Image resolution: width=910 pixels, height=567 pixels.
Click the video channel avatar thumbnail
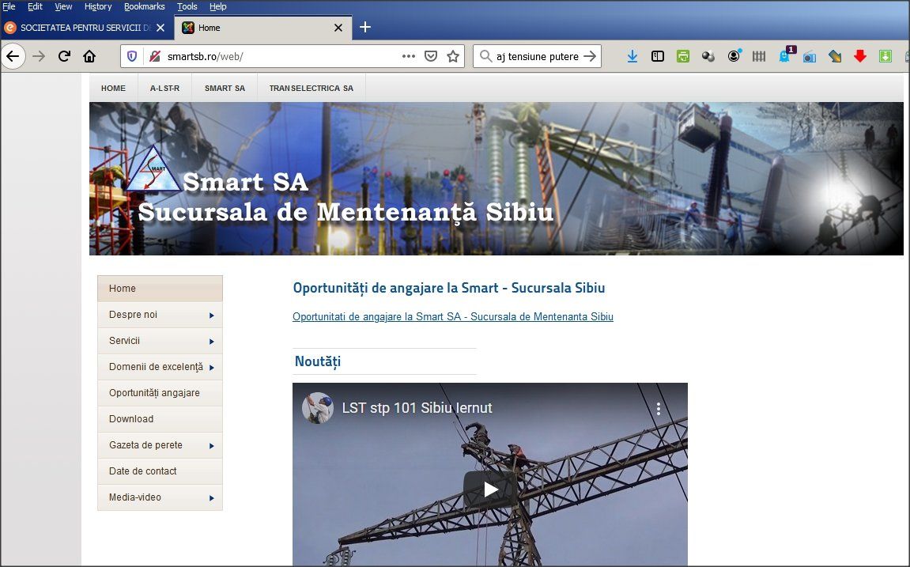318,408
